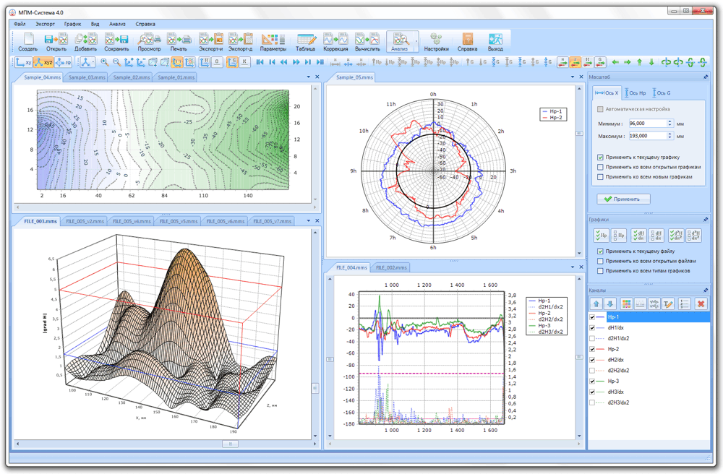The image size is (723, 474).
Task: Click the Коррекция toolbar icon
Action: click(x=335, y=41)
